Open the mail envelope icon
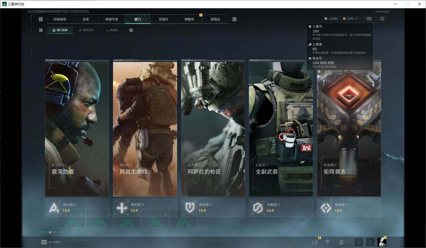 (369, 19)
